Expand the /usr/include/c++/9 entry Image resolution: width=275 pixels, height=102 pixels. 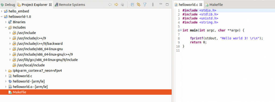10,38
